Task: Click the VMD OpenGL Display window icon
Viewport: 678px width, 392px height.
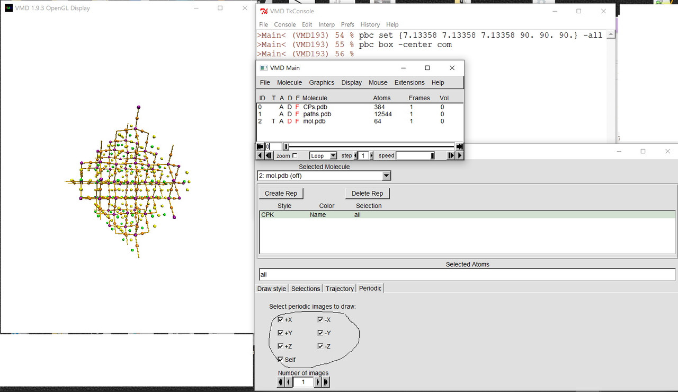Action: pos(8,8)
